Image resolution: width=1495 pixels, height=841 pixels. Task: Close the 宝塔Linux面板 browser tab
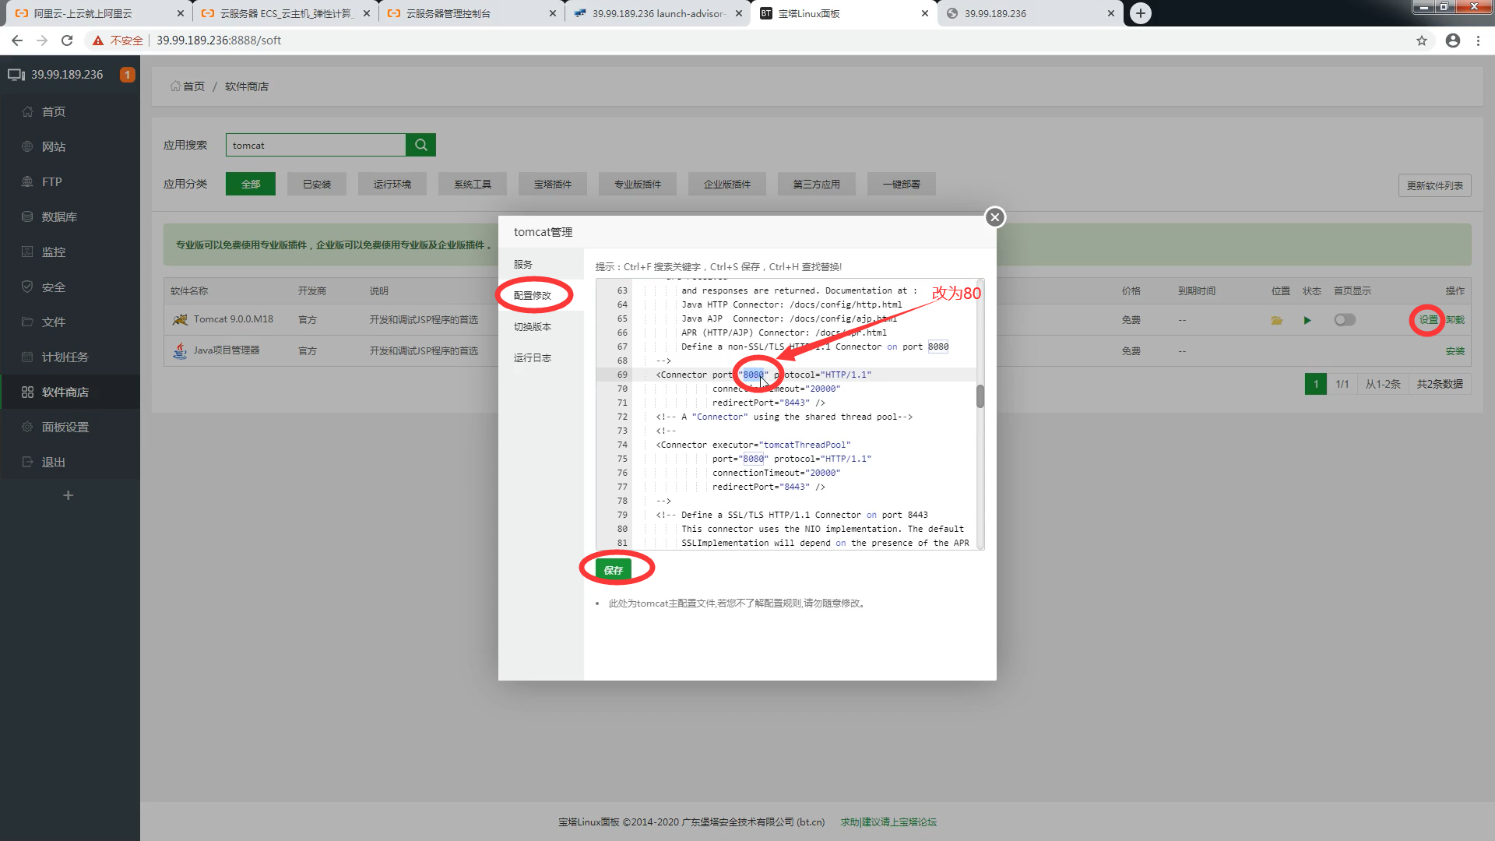(925, 13)
